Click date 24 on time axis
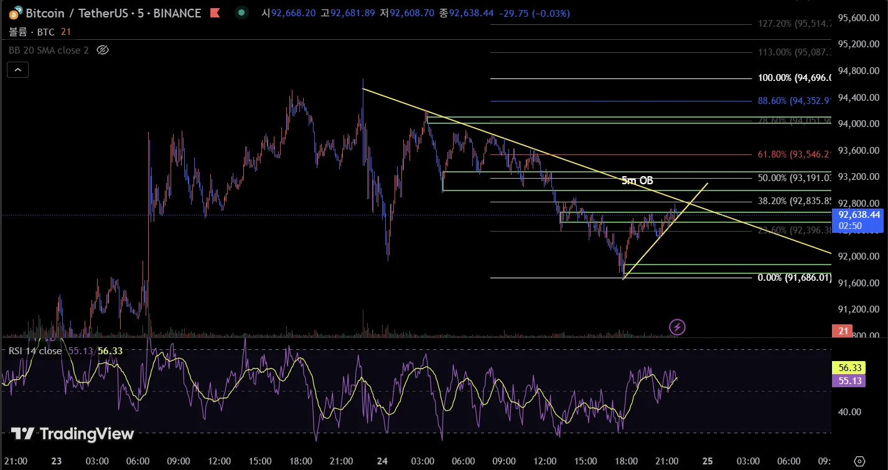Screen dimensions: 888x470 (382, 461)
